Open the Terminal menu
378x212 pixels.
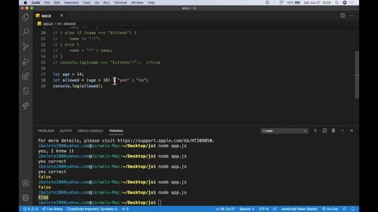point(120,2)
